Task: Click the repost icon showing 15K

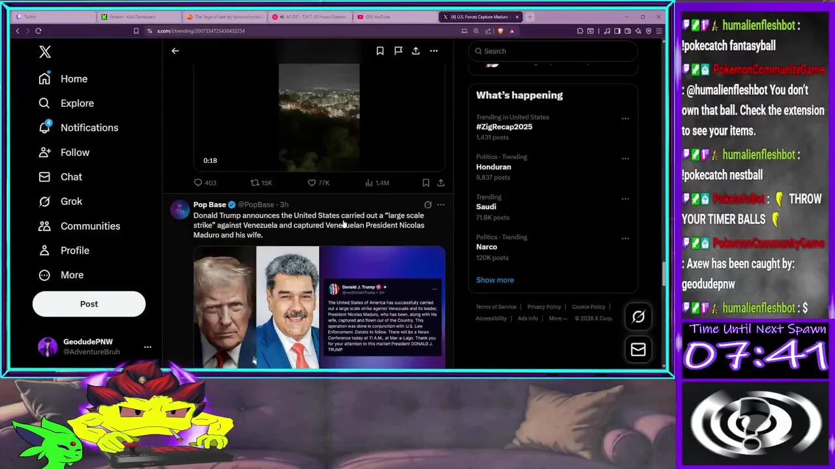Action: tap(255, 183)
